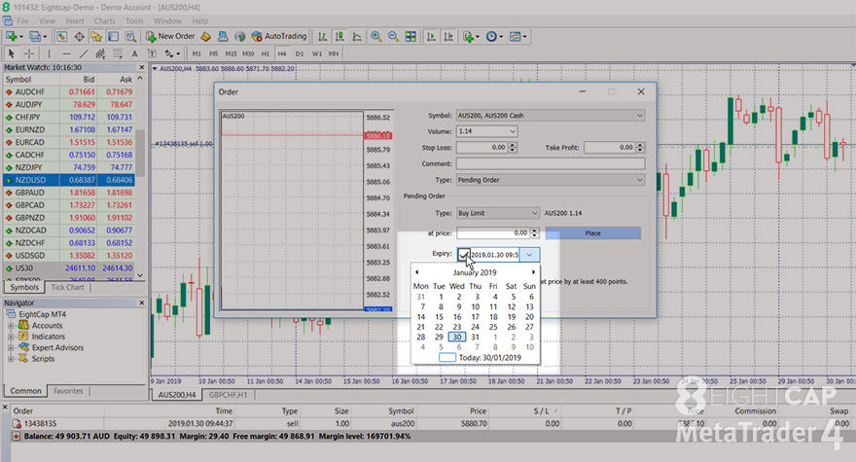
Task: Switch chart to bar chart style
Action: (323, 37)
